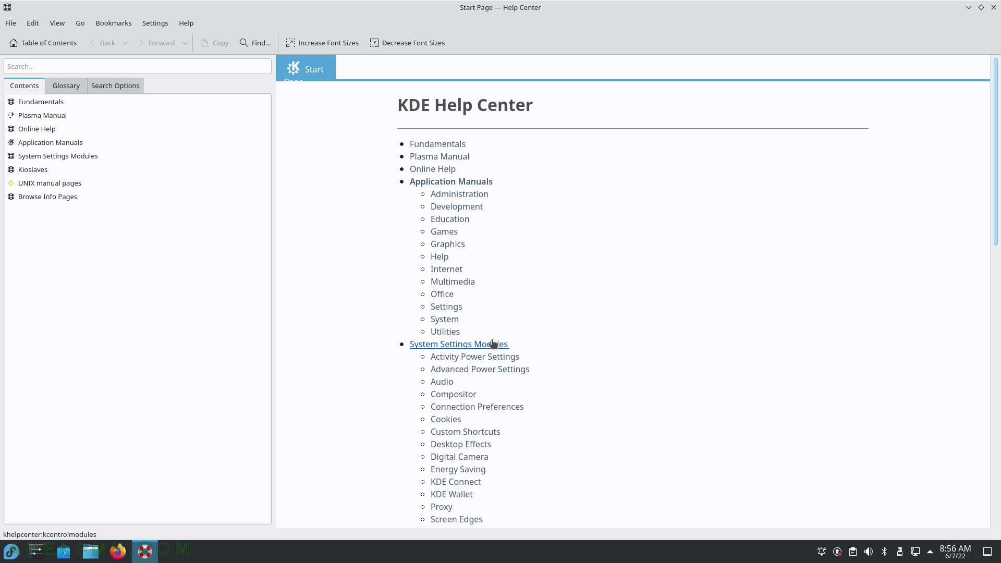Select Kioslaves in the contents tree

(x=33, y=169)
